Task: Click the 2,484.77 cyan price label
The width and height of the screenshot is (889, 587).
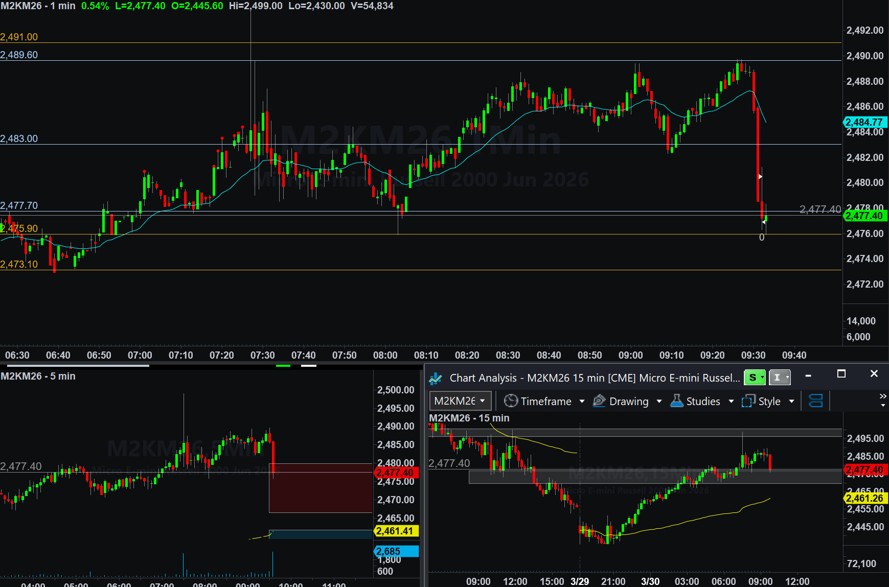Action: 864,122
